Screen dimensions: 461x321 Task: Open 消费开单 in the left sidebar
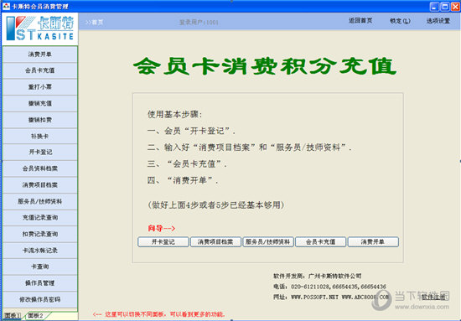tap(40, 54)
